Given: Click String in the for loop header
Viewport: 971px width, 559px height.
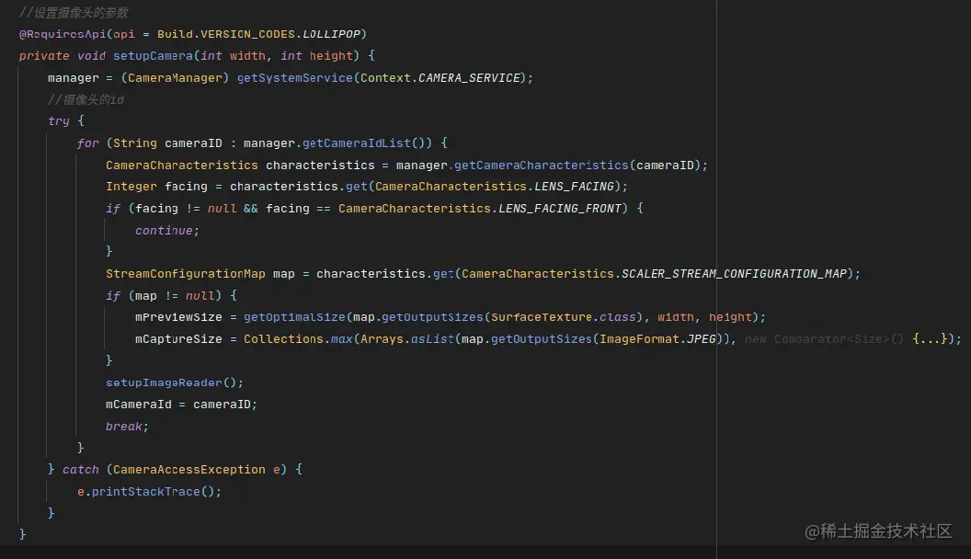Looking at the screenshot, I should [x=135, y=143].
